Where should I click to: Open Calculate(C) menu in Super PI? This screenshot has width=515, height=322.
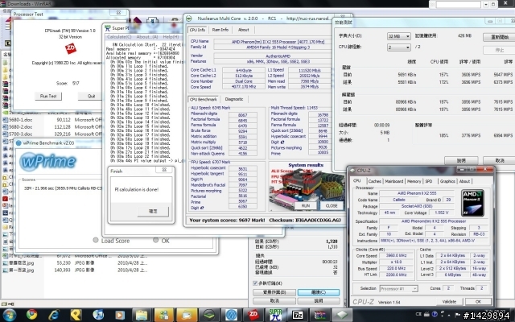pyautogui.click(x=119, y=37)
